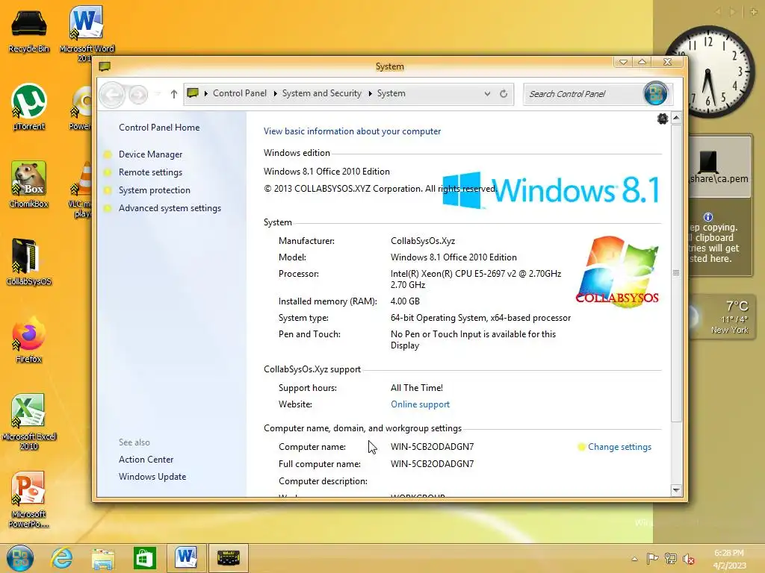
Task: Click the Online support website link
Action: pos(420,404)
